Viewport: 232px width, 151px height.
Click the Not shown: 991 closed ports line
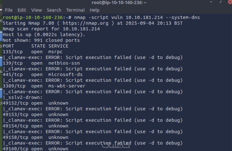coord(41,40)
